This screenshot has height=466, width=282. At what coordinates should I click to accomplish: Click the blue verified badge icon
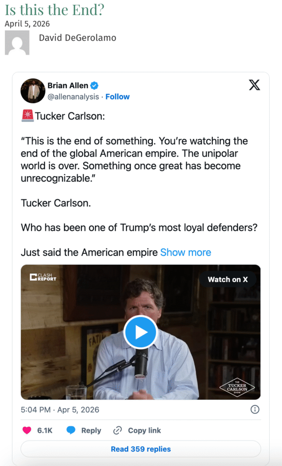[x=95, y=86]
